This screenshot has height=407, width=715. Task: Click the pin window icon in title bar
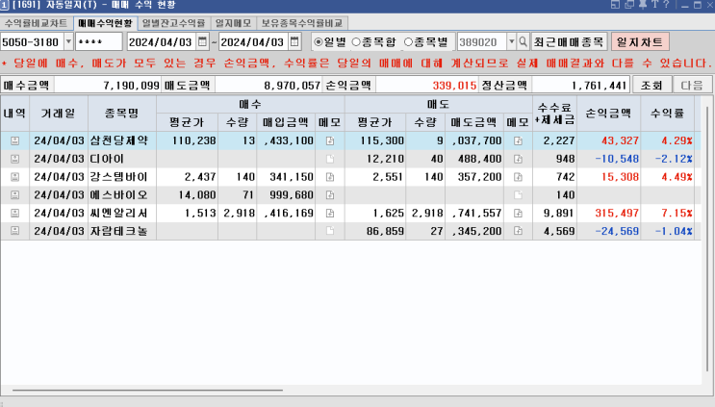643,5
